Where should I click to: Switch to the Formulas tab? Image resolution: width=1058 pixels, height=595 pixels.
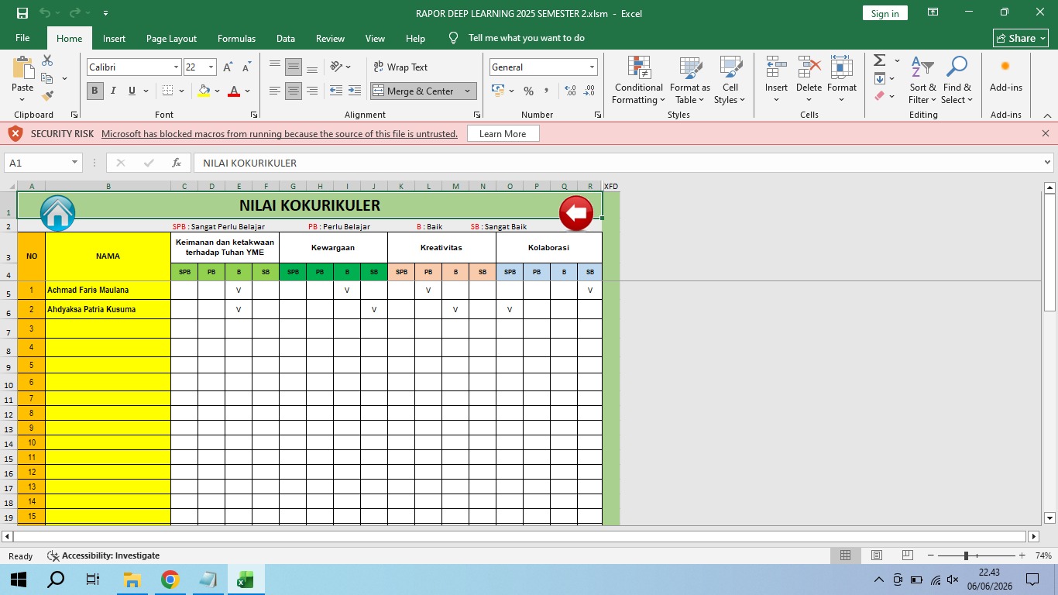click(236, 38)
